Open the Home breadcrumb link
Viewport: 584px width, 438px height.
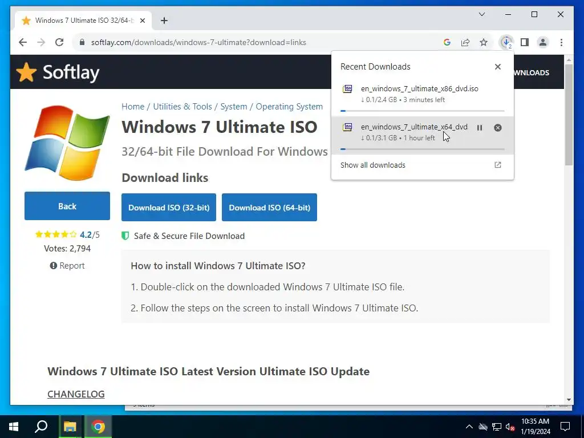click(x=133, y=107)
